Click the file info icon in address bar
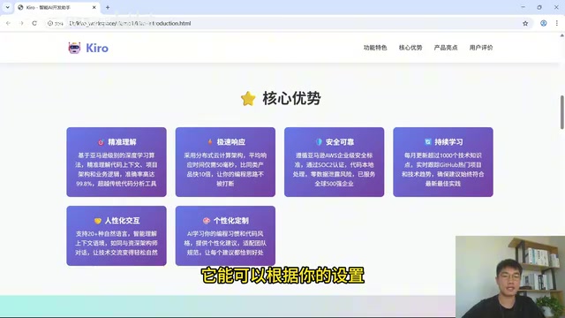Image resolution: width=565 pixels, height=318 pixels. pyautogui.click(x=50, y=23)
